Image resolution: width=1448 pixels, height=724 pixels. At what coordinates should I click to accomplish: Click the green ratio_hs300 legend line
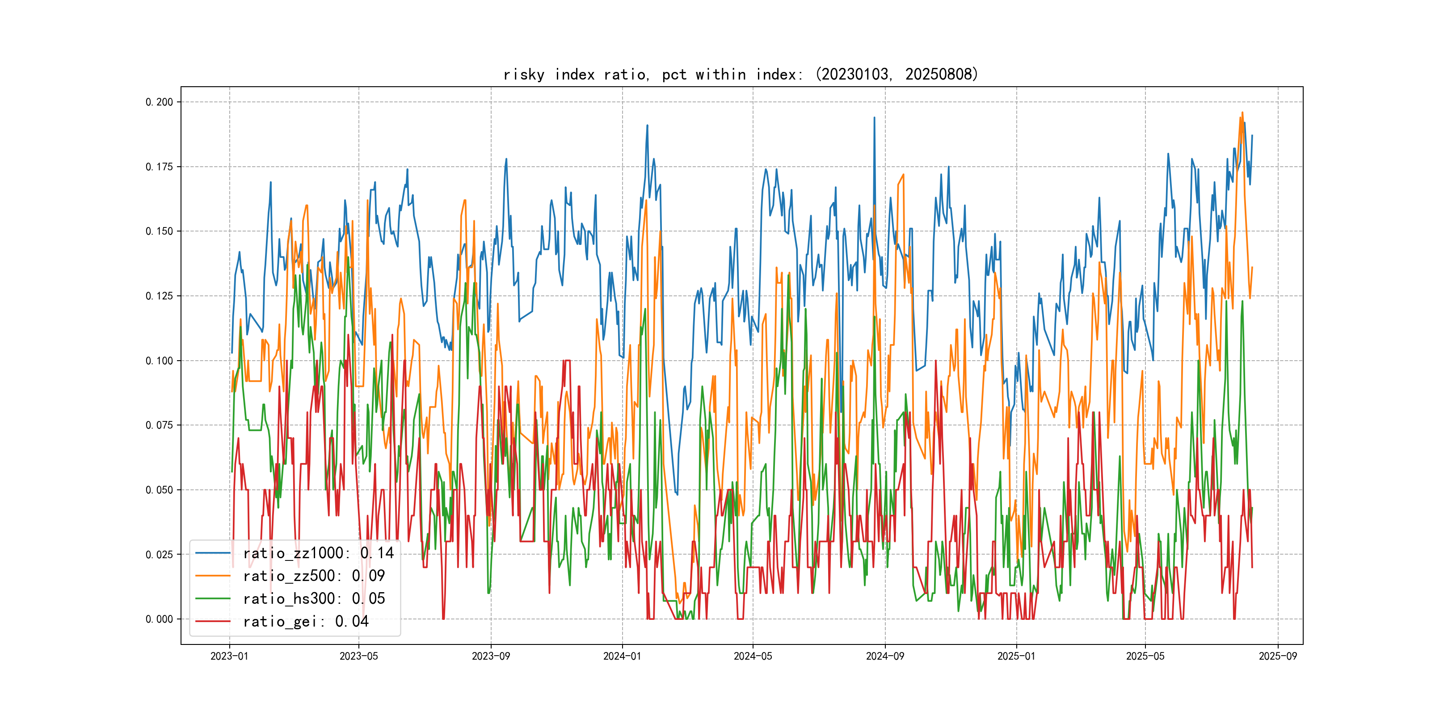212,599
